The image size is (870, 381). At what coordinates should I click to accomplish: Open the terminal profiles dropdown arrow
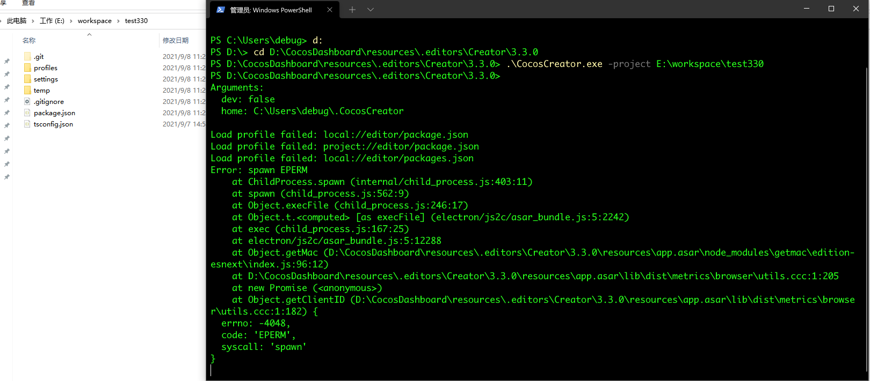(371, 10)
